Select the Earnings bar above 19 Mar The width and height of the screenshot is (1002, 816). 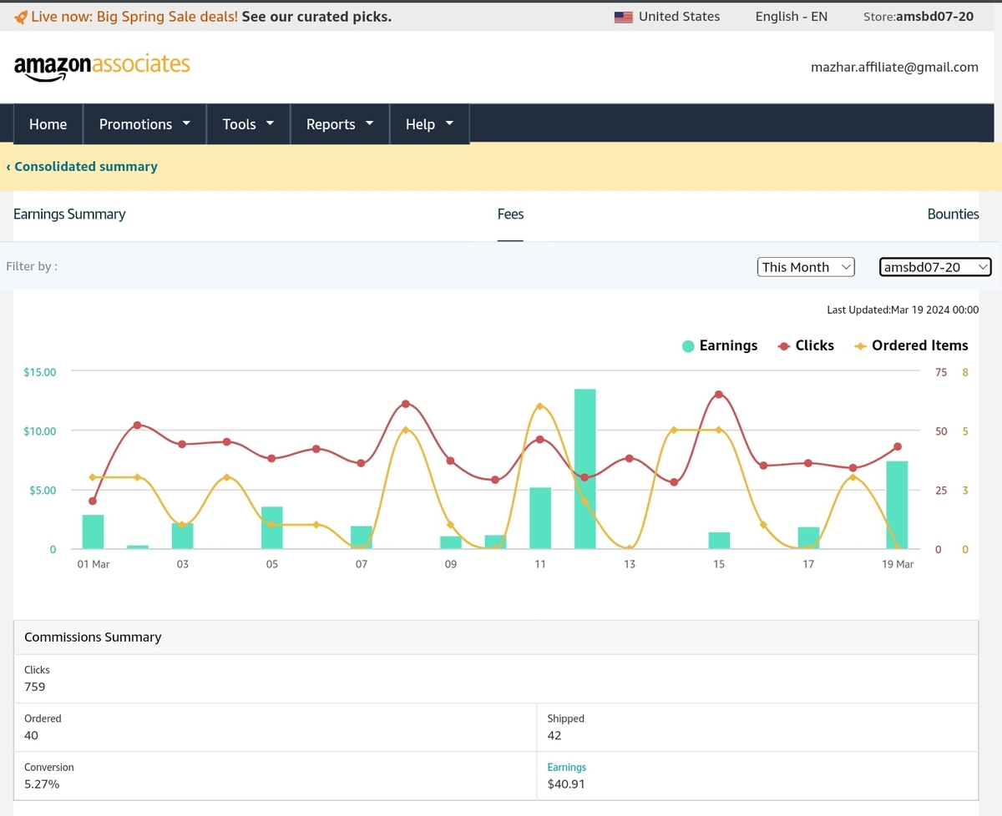click(x=897, y=505)
